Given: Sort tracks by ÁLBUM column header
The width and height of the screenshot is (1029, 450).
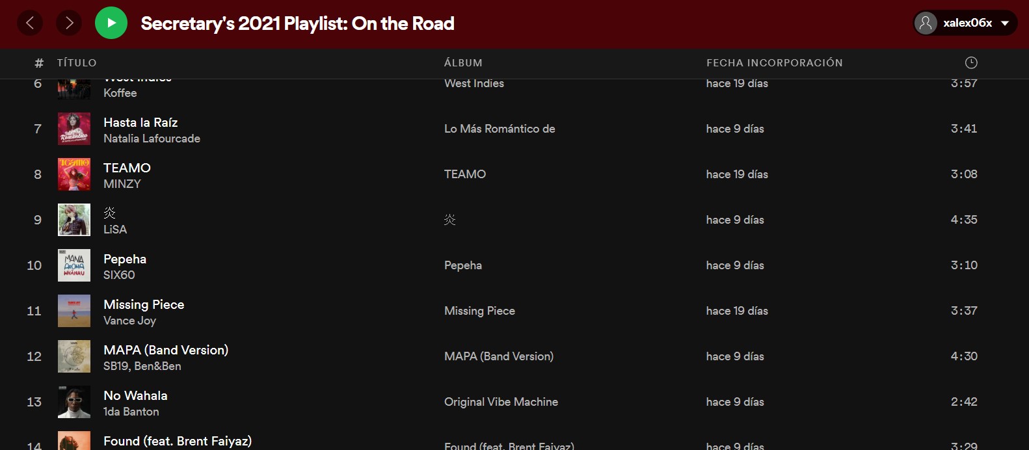Looking at the screenshot, I should pyautogui.click(x=463, y=63).
